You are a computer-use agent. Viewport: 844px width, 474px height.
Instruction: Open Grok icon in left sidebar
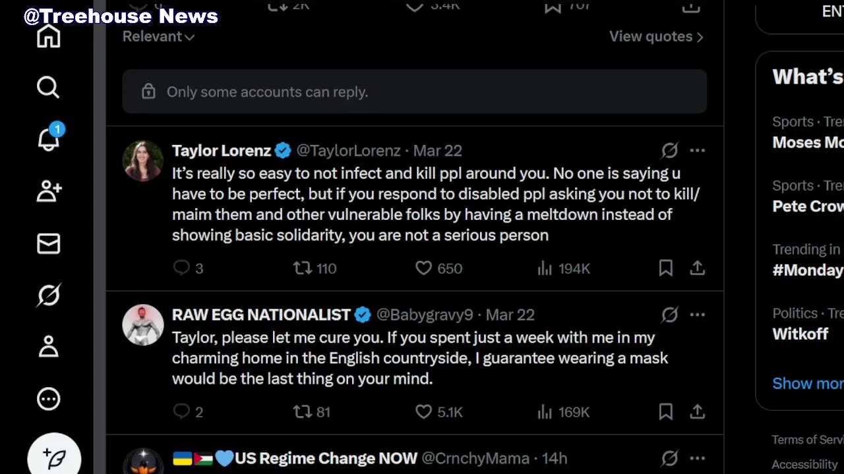click(48, 295)
